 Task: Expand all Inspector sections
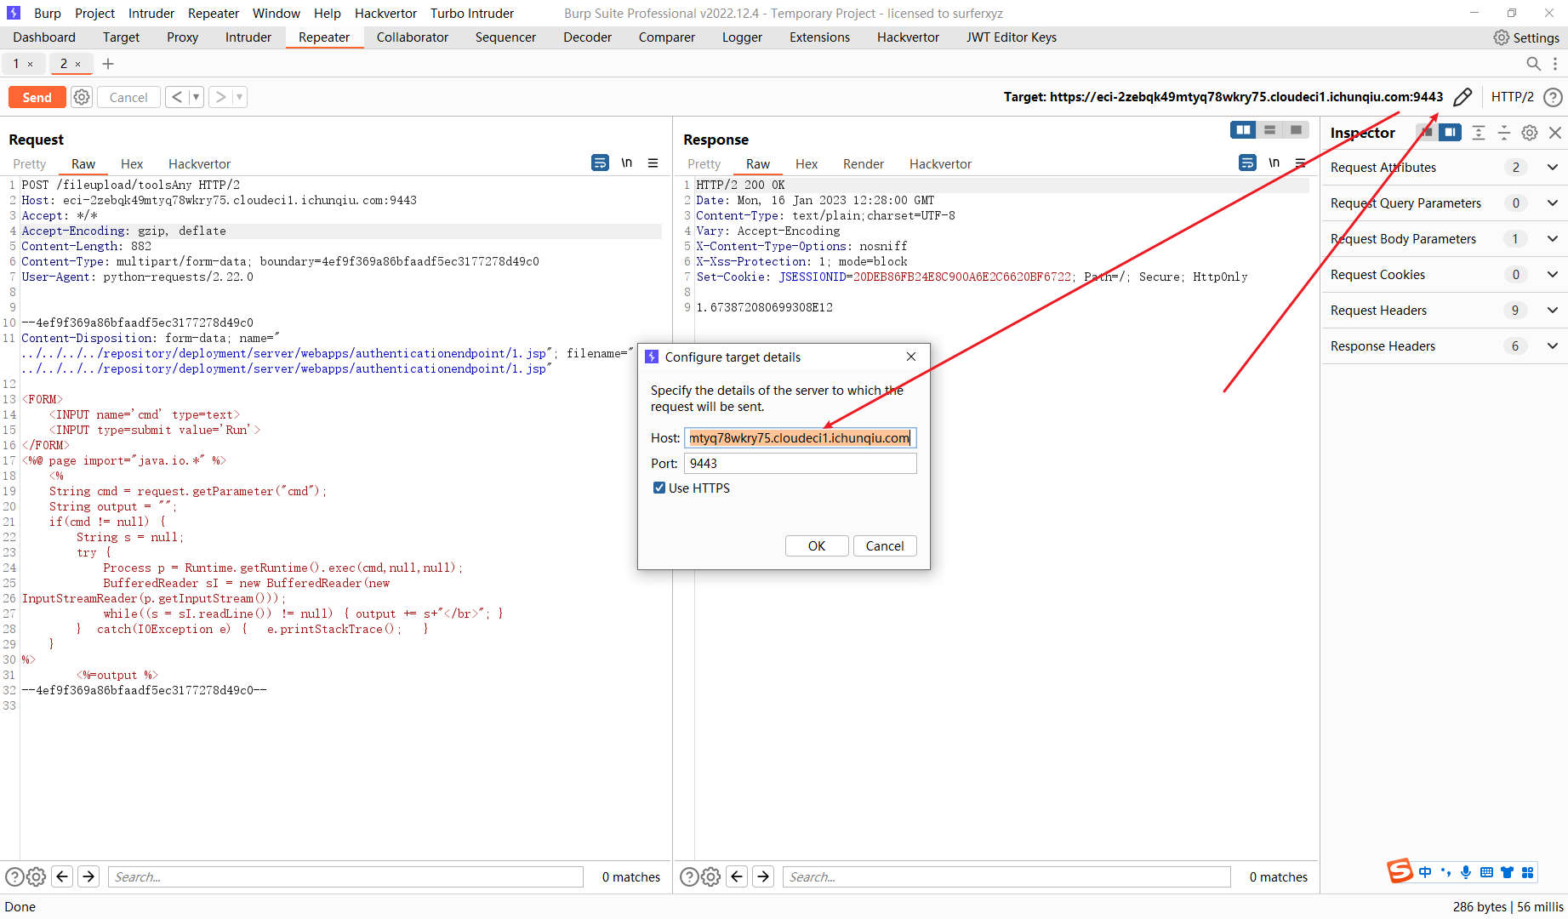coord(1479,133)
